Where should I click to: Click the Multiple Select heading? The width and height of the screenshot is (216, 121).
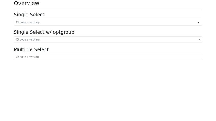pos(31,49)
